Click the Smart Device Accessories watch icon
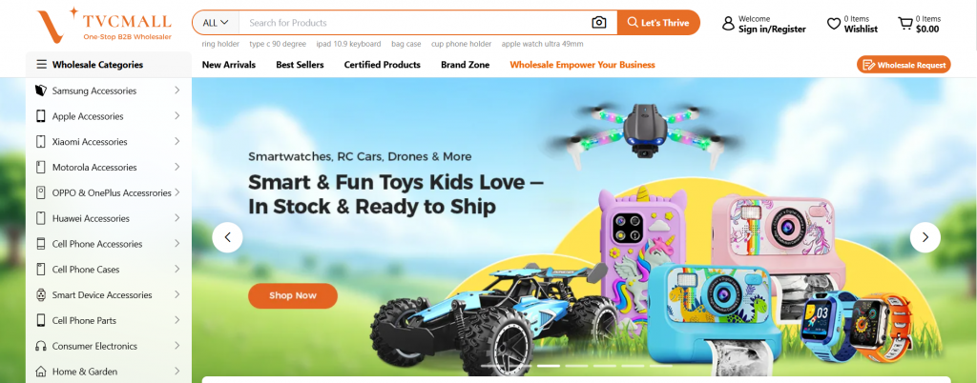Image resolution: width=977 pixels, height=383 pixels. [40, 294]
